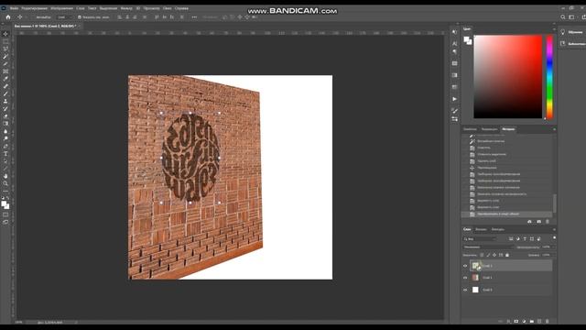Viewport: 586px width, 330px height.
Task: Toggle lock position
Action: pyautogui.click(x=494, y=255)
